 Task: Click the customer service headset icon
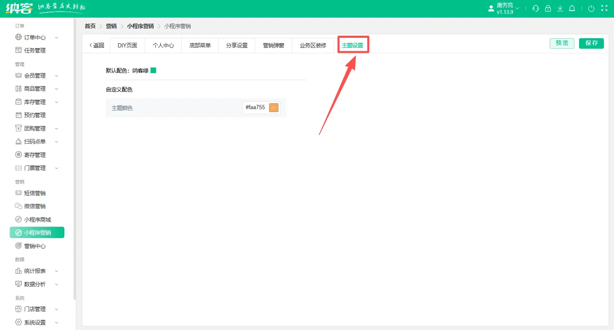pyautogui.click(x=535, y=8)
